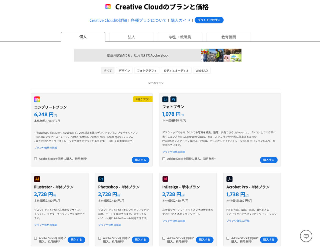Click the Creative Cloud logo beside the page title

(108, 7)
